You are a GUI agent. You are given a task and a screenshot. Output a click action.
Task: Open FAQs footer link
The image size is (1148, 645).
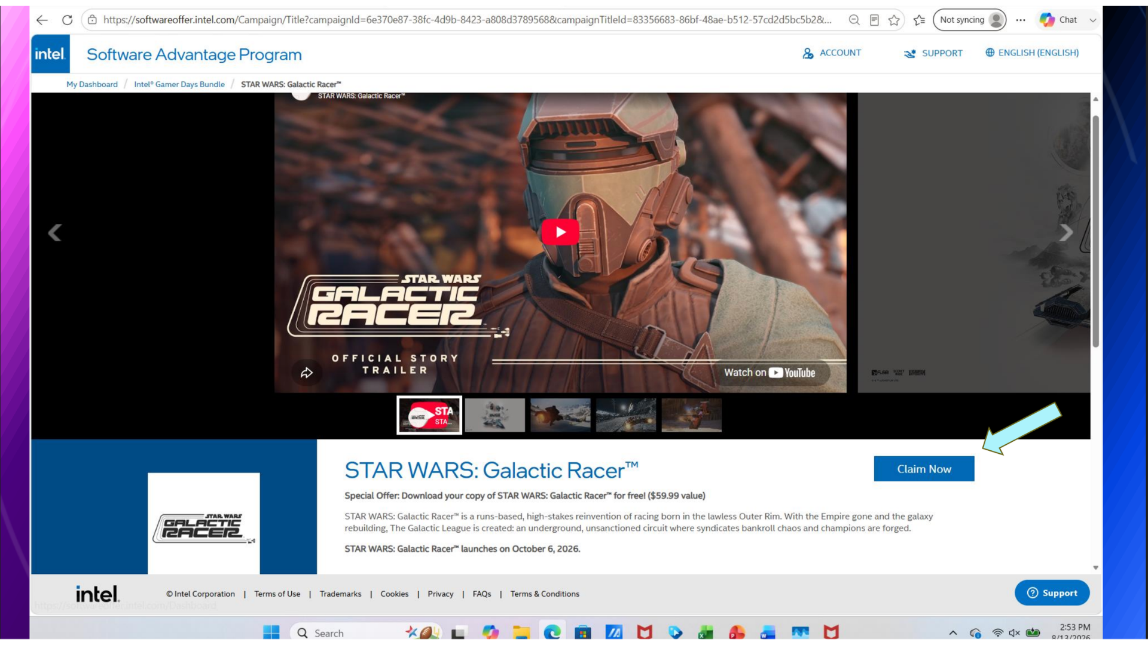click(x=482, y=594)
